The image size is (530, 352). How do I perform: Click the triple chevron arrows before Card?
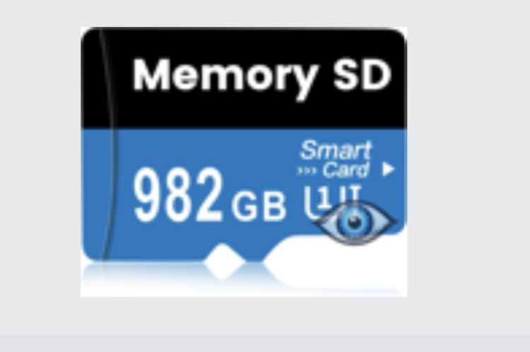(x=307, y=171)
